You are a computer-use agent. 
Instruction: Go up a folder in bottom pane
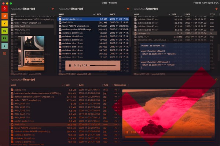coord(216,80)
